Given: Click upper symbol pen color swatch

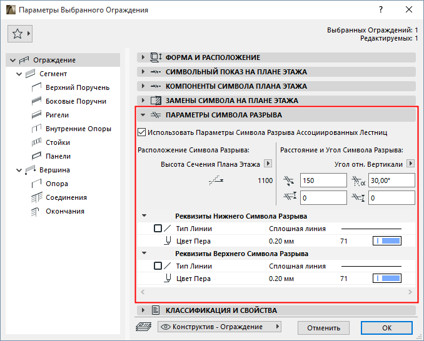Looking at the screenshot, I should tap(387, 279).
